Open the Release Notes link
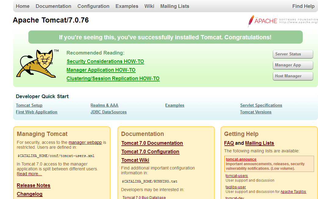318x199 pixels. pos(34,185)
